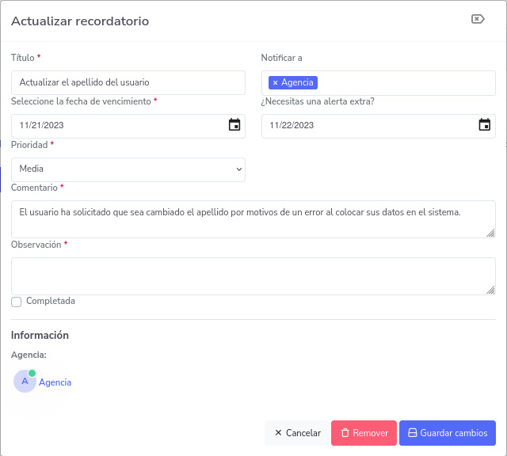Click the trash icon on the Remover button
This screenshot has height=456, width=507.
click(345, 433)
